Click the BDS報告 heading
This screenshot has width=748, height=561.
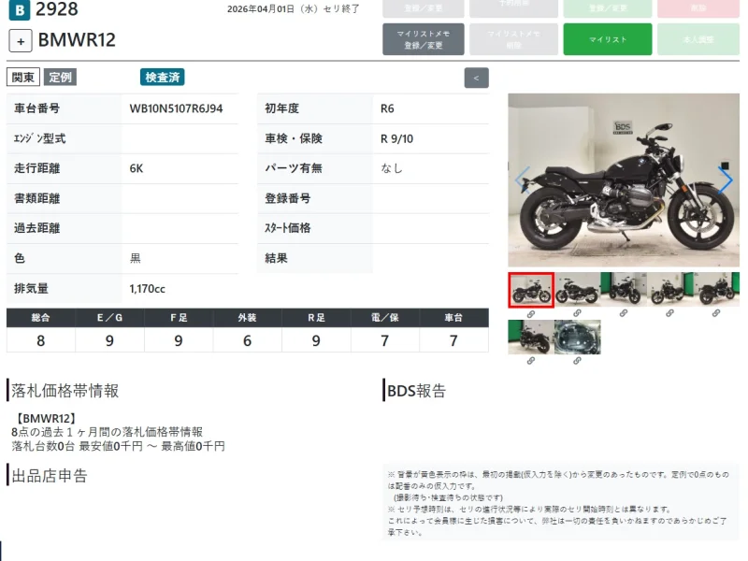(x=416, y=391)
